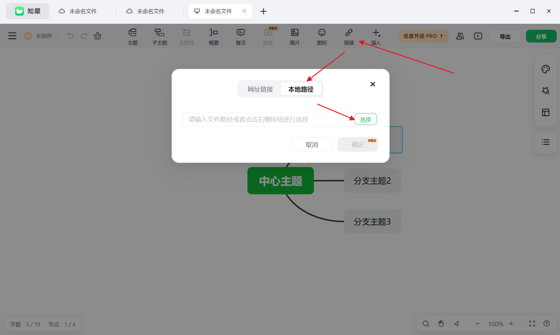Click the 字数 5/19 counter

pos(25,324)
